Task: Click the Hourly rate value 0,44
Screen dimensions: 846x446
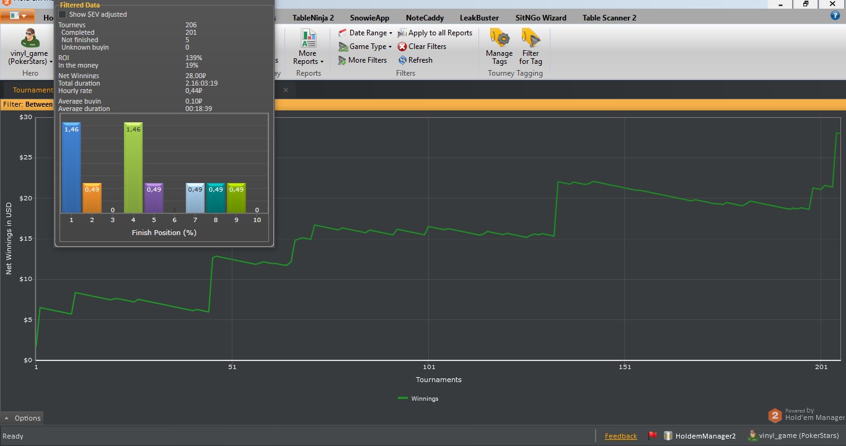Action: [193, 91]
